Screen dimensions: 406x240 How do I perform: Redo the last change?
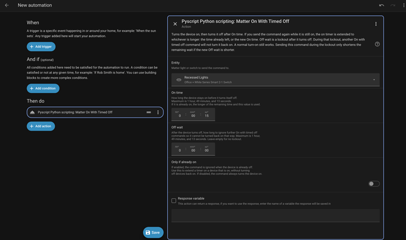(x=393, y=5)
